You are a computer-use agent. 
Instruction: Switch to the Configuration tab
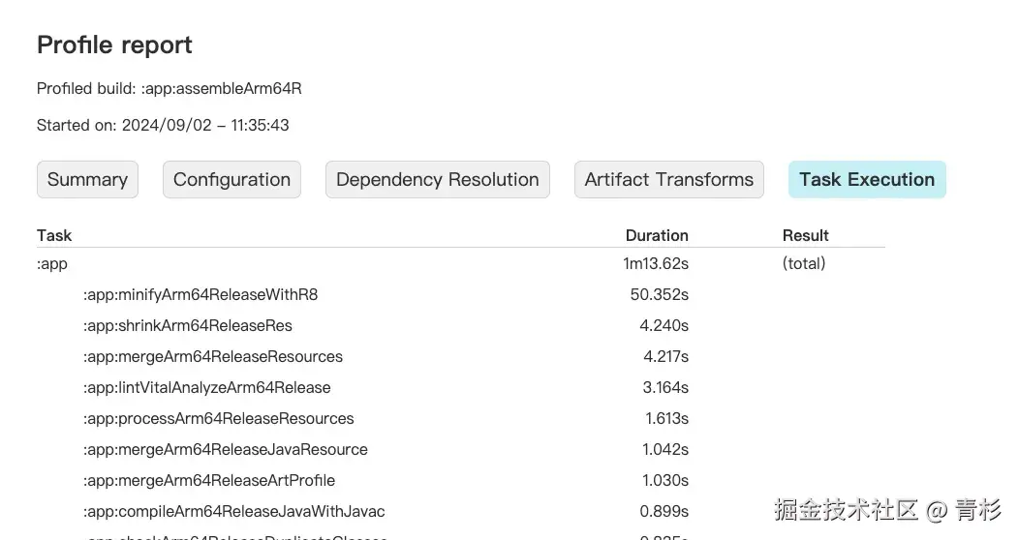click(x=232, y=180)
